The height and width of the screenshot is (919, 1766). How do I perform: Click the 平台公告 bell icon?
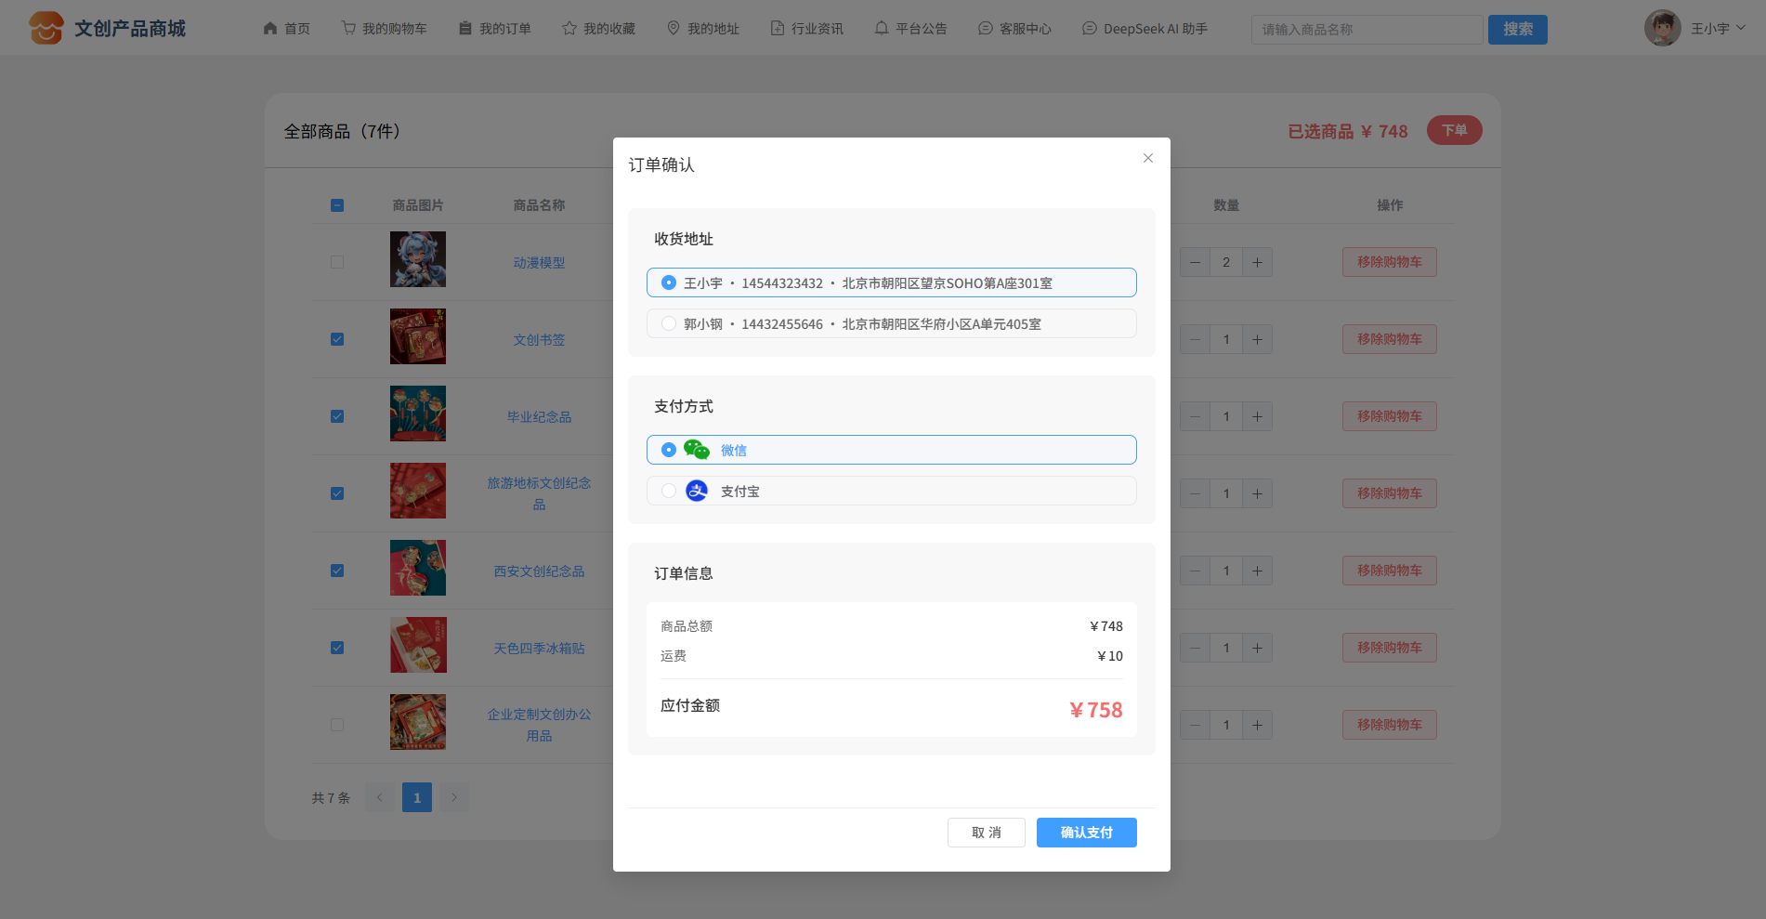tap(881, 29)
